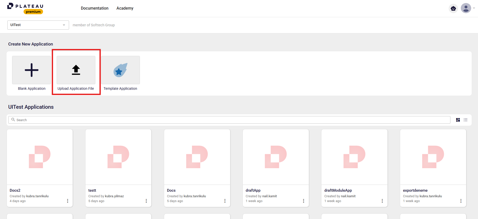Click the robot assistant icon in header

453,8
